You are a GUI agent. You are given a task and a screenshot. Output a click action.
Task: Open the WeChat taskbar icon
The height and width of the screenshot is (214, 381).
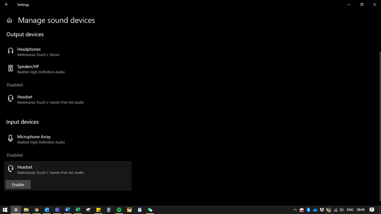[150, 210]
